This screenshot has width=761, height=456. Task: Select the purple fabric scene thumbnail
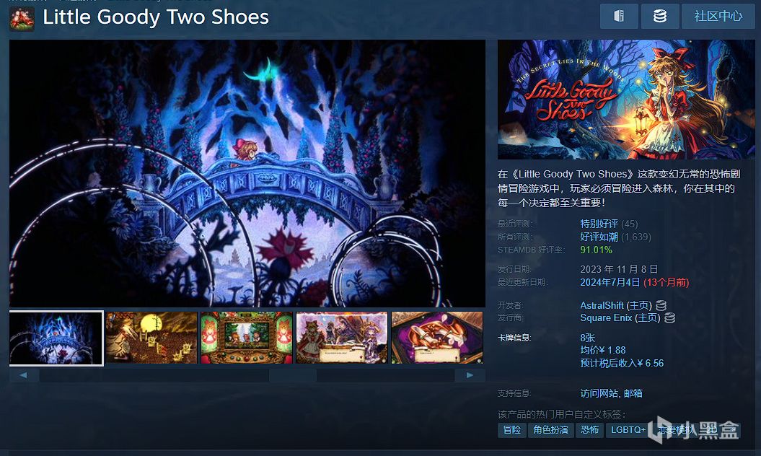pos(437,338)
